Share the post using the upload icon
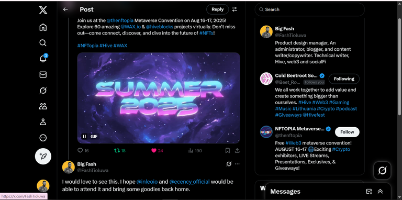This screenshot has width=402, height=200. click(x=237, y=150)
